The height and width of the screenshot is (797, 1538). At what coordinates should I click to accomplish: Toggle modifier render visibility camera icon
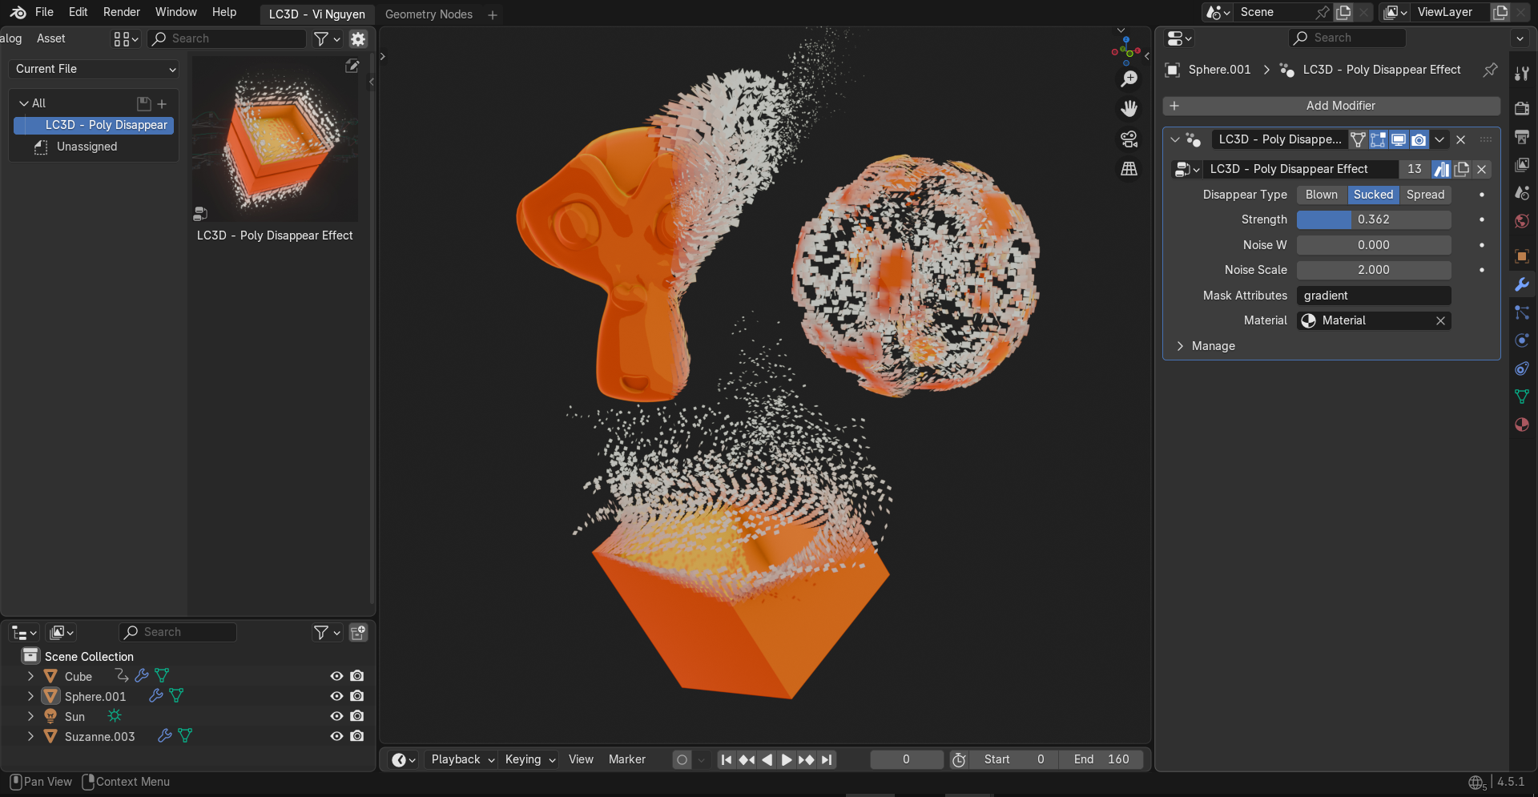(x=1419, y=139)
